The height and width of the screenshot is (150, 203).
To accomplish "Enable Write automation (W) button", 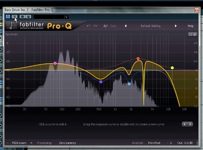I will coord(28,17).
